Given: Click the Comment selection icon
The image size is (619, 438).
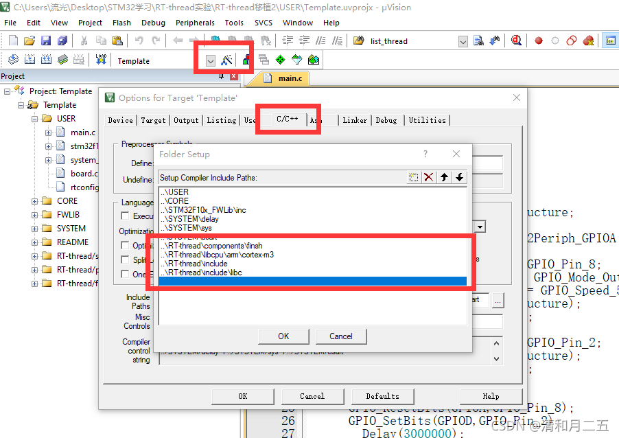Looking at the screenshot, I should 320,41.
